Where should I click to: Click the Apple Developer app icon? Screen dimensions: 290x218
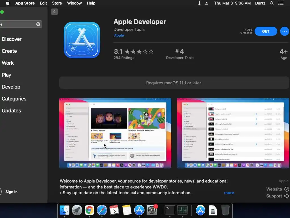[x=82, y=40]
